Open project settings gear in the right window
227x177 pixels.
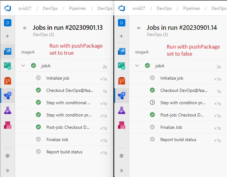click(121, 156)
